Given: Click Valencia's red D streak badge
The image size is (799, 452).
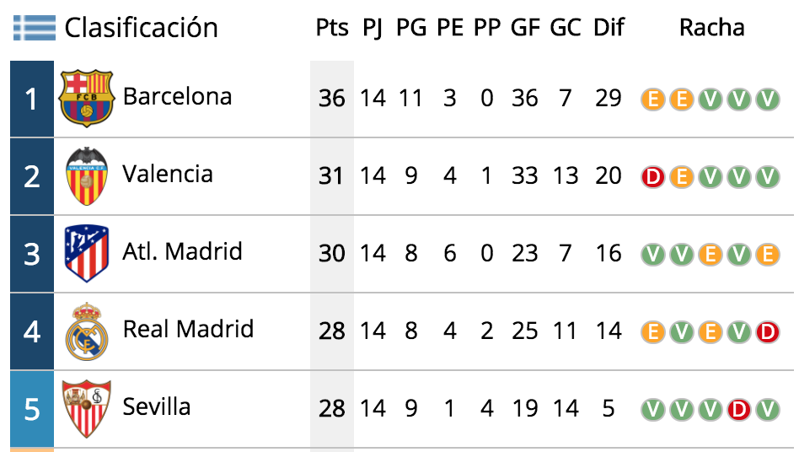Looking at the screenshot, I should click(652, 177).
